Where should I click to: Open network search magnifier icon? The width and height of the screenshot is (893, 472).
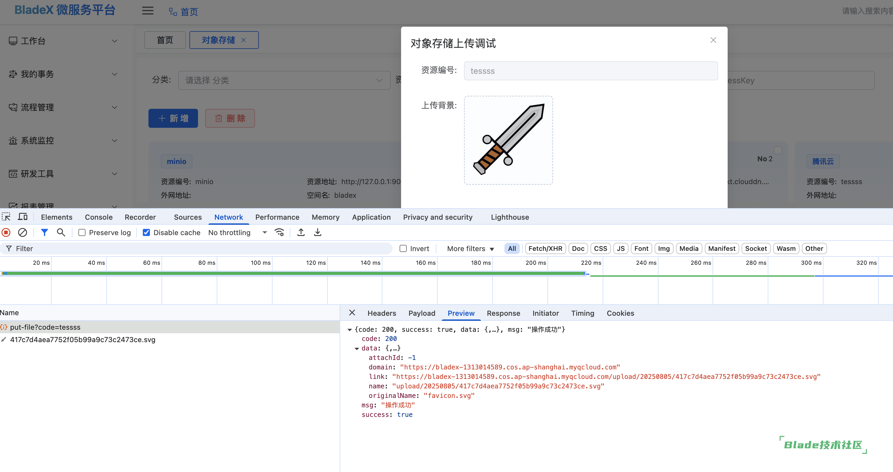(61, 232)
